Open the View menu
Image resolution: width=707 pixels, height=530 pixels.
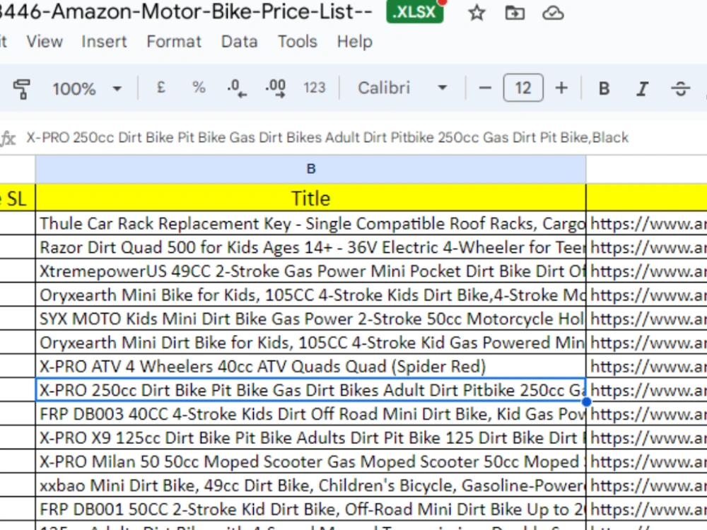45,42
